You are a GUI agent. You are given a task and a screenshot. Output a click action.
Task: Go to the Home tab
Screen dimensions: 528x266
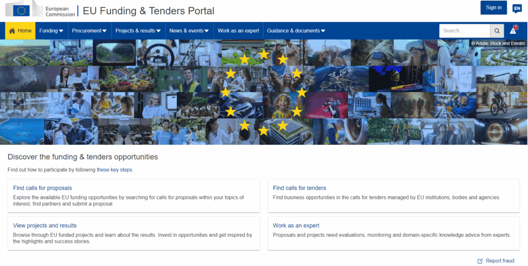[x=24, y=31]
